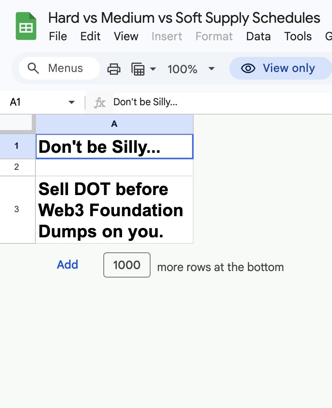Click the Add rows link
Image resolution: width=332 pixels, height=408 pixels.
68,265
